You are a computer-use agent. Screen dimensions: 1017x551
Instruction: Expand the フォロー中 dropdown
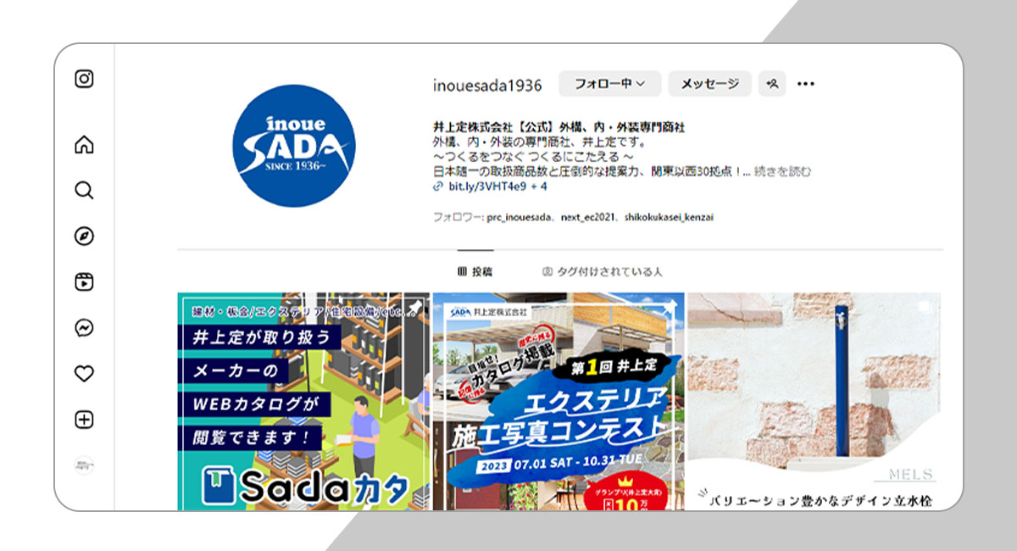point(609,84)
